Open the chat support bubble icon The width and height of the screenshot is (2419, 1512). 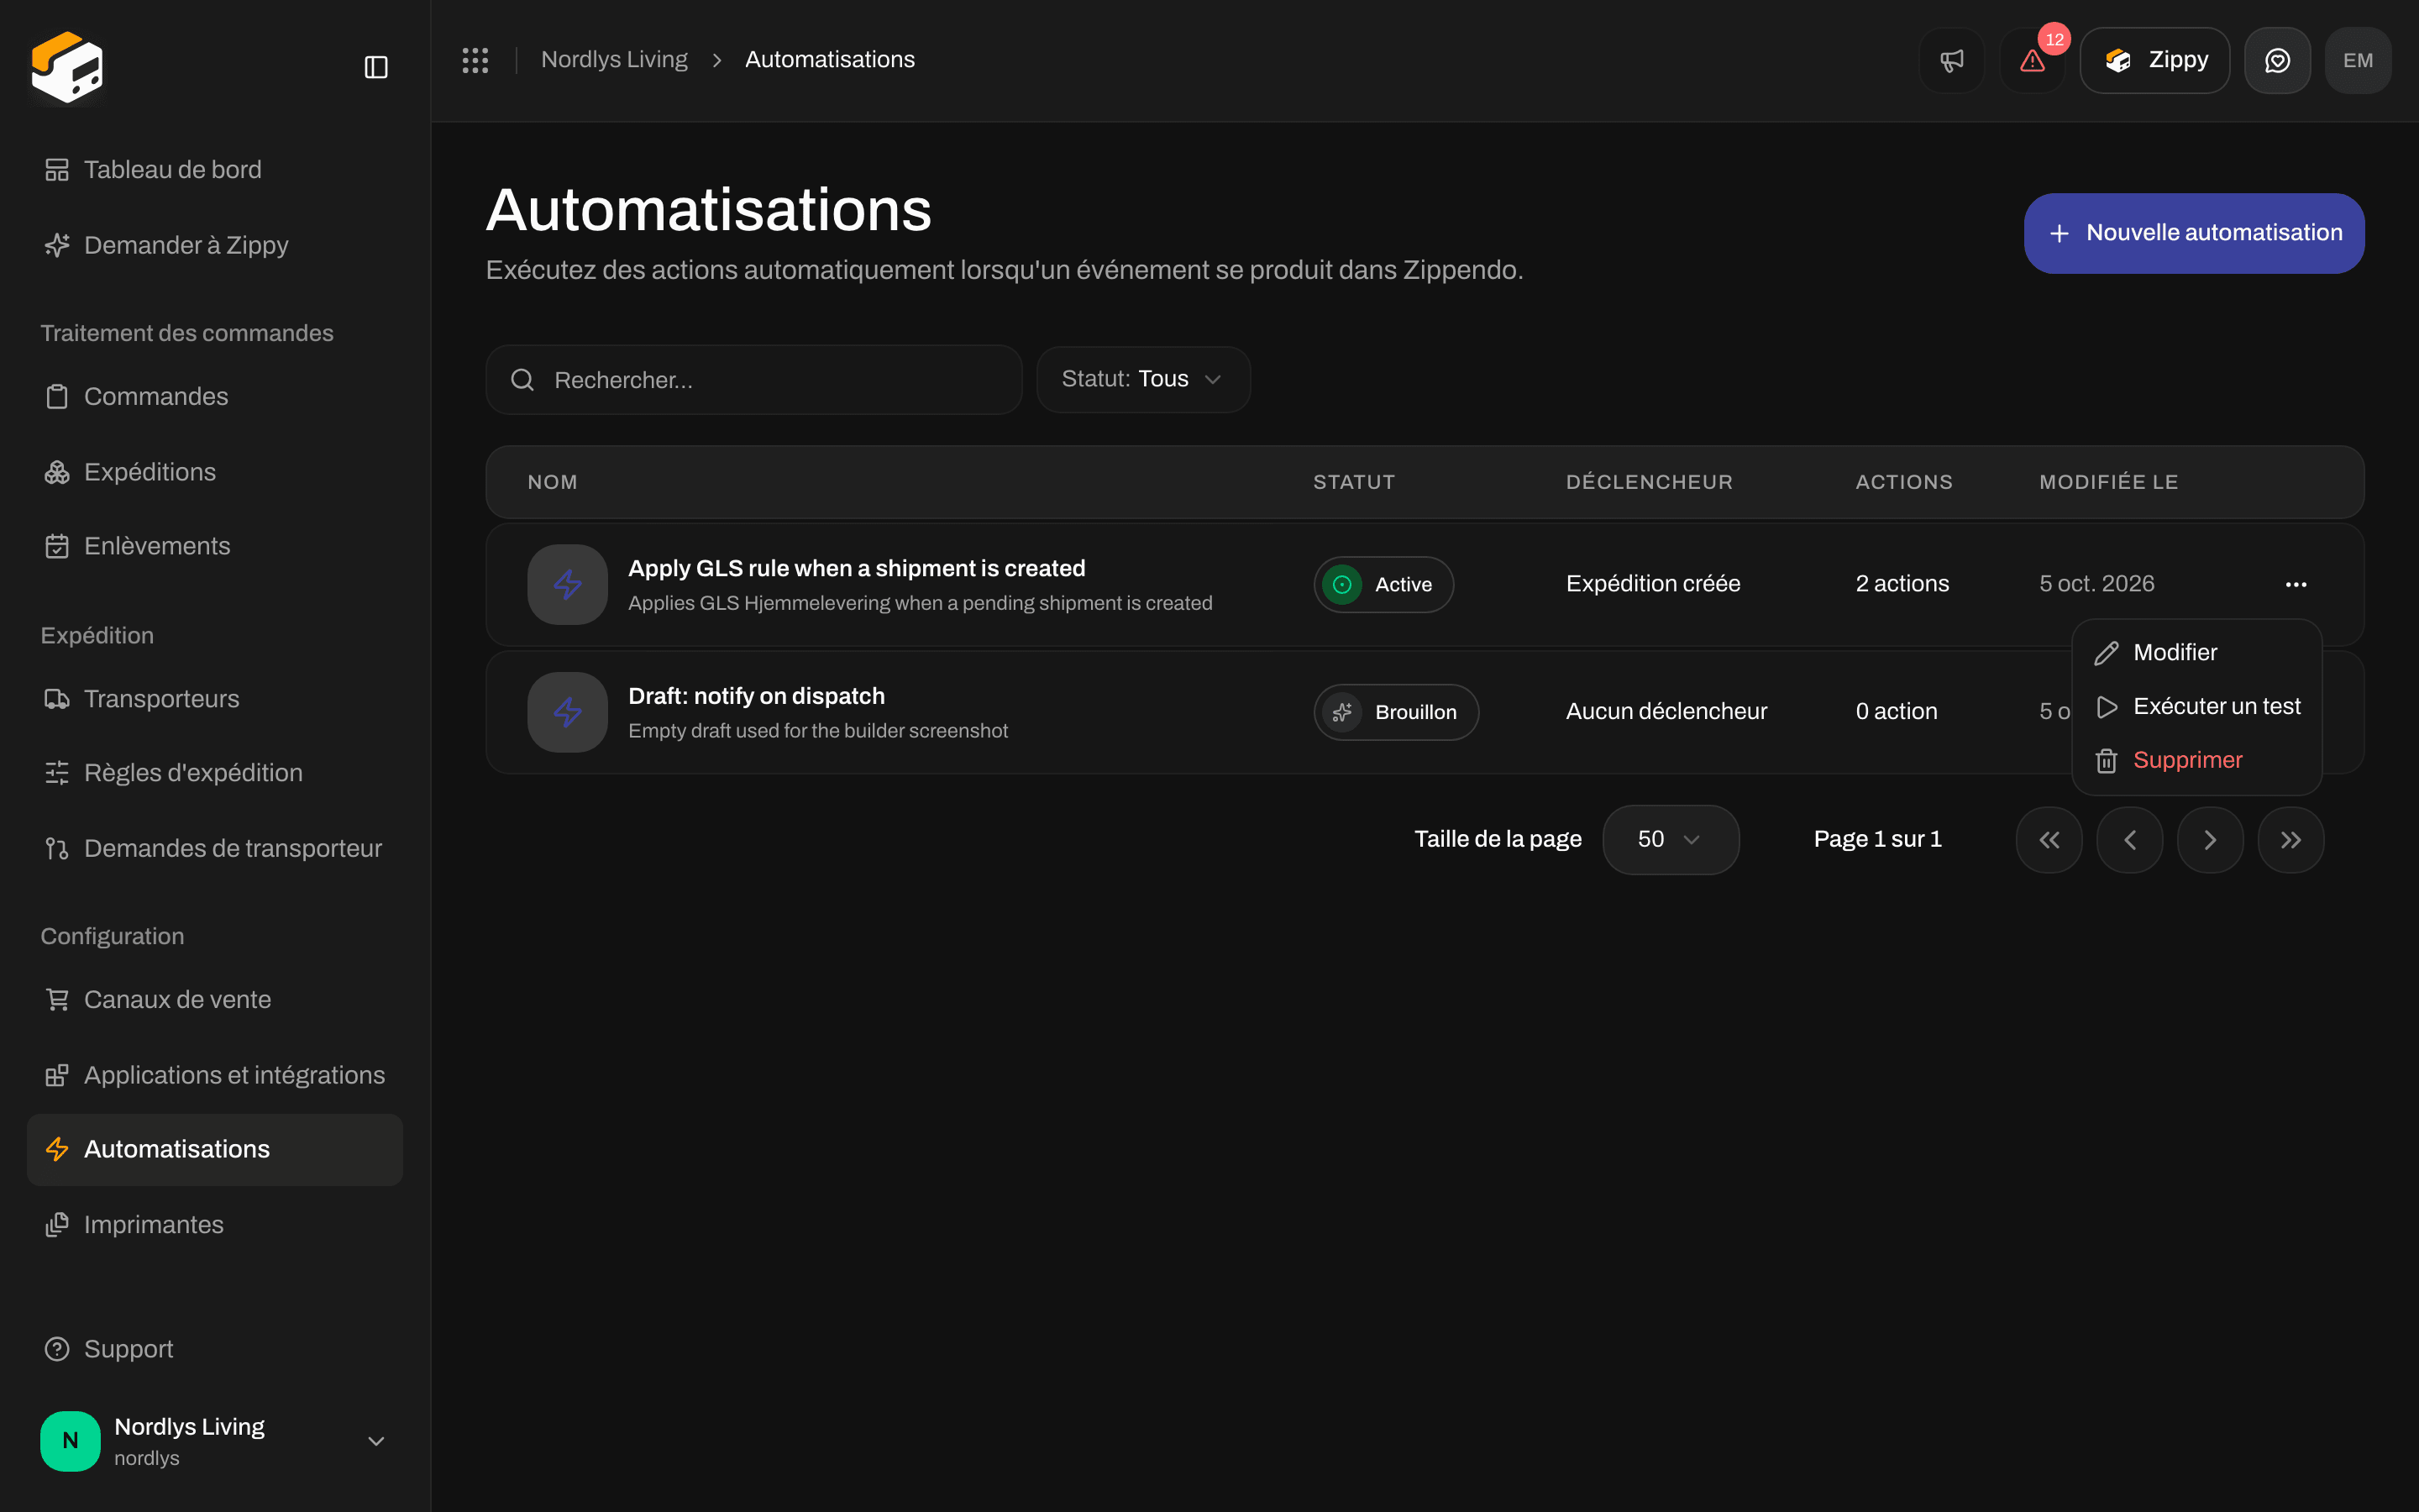coord(2277,60)
